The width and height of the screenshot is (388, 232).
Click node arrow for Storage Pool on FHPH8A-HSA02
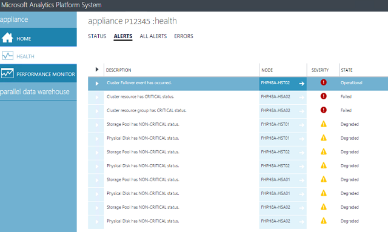click(x=302, y=208)
